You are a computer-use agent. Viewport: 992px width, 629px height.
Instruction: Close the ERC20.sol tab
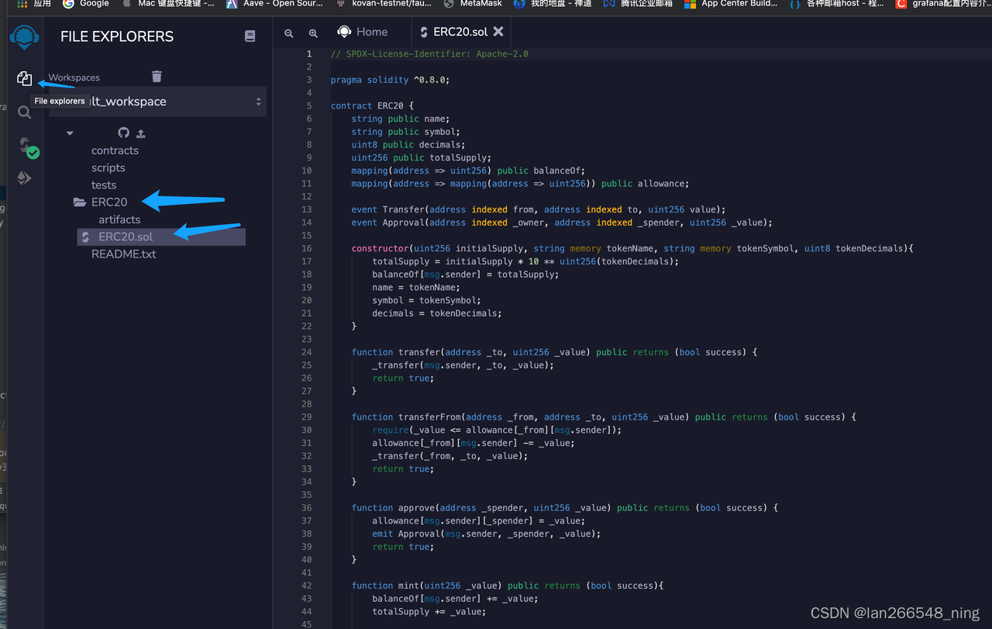498,32
